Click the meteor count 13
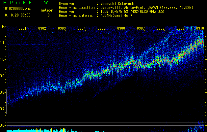 coord(48,15)
